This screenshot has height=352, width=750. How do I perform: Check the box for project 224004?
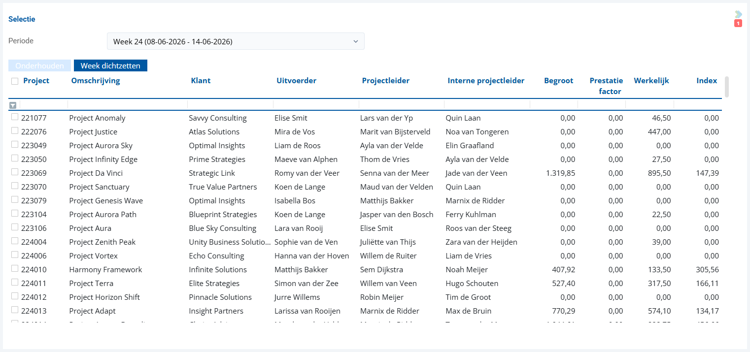tap(15, 241)
